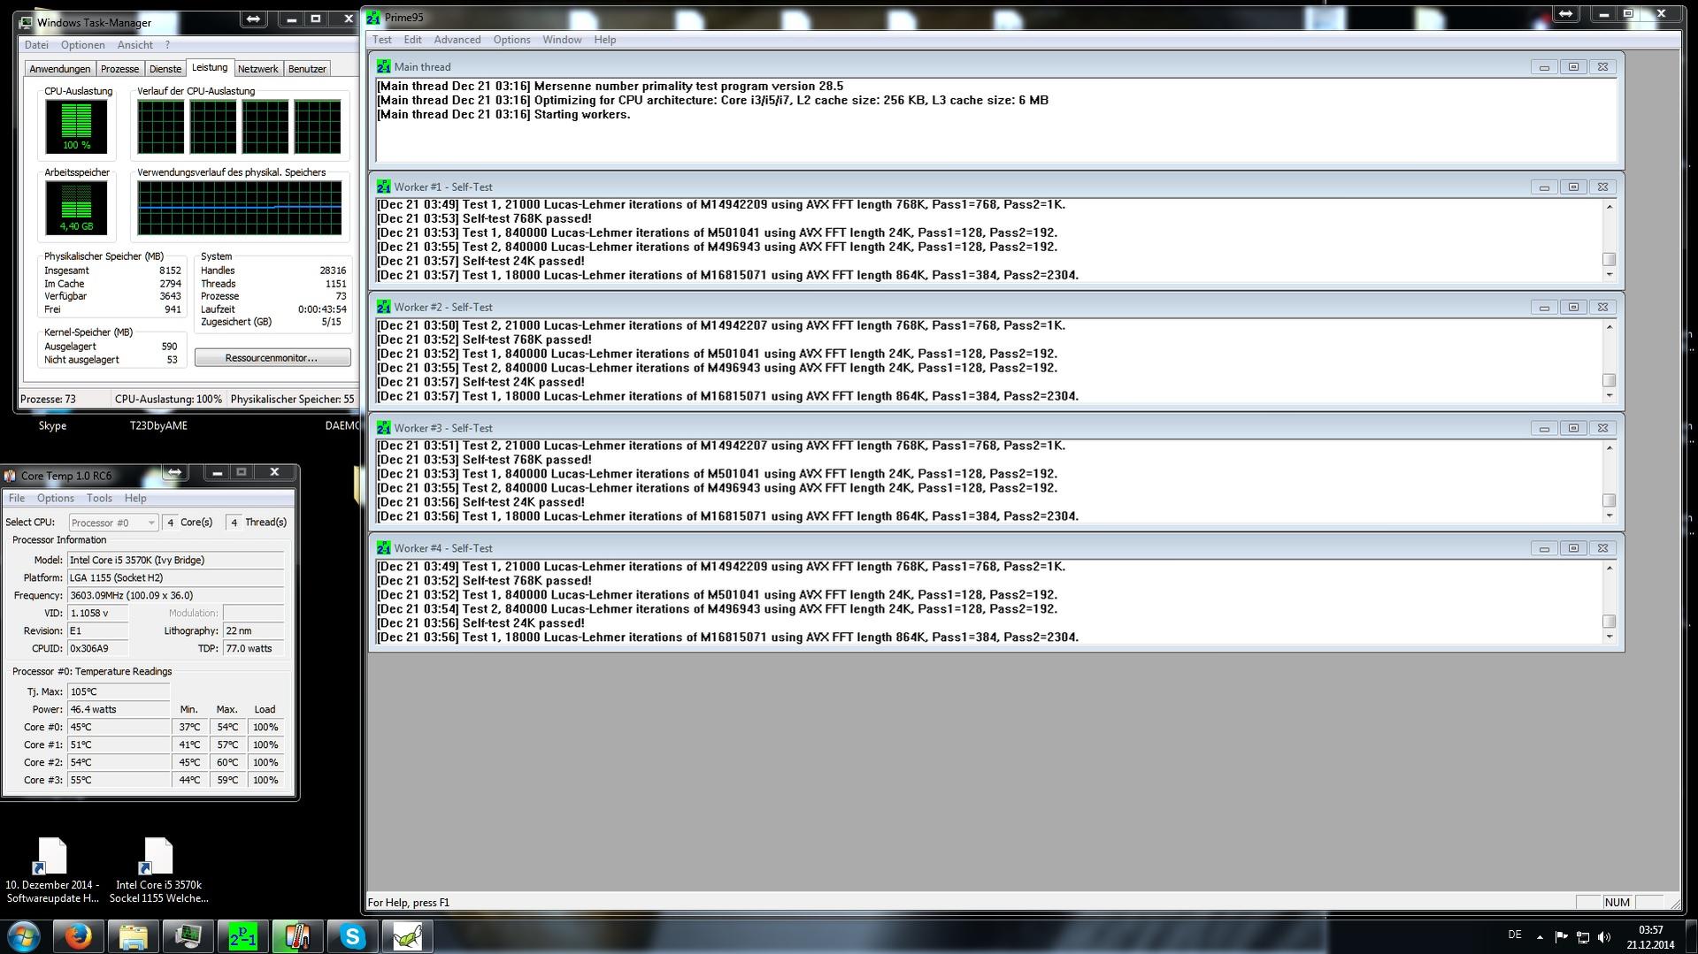Open Task Manager Ansicht menu

coord(135,45)
